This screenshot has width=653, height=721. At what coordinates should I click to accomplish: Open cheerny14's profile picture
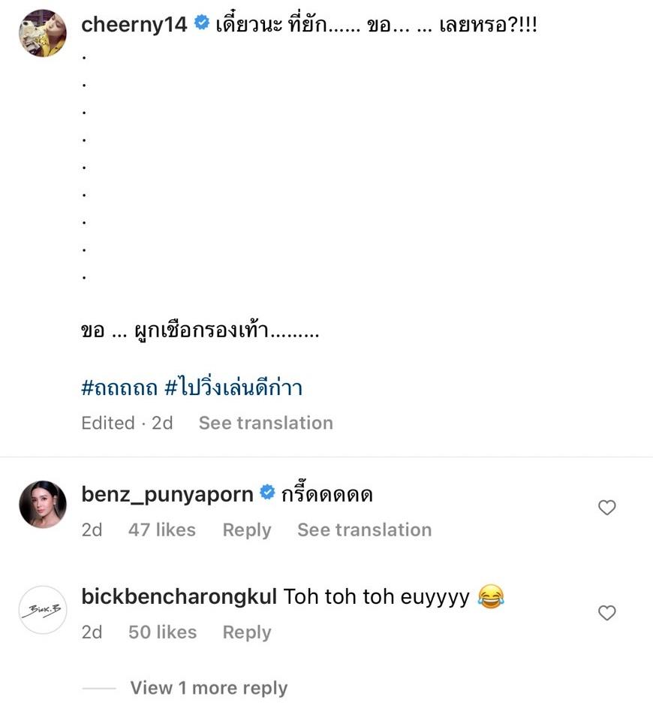tap(43, 34)
